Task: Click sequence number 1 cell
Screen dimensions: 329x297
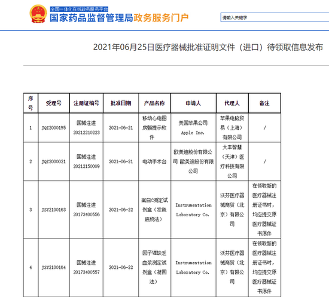Action: coord(31,128)
